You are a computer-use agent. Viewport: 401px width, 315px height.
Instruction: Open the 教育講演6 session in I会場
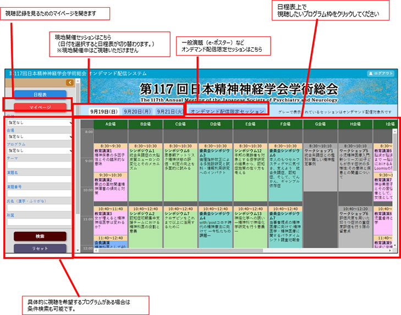click(x=383, y=157)
